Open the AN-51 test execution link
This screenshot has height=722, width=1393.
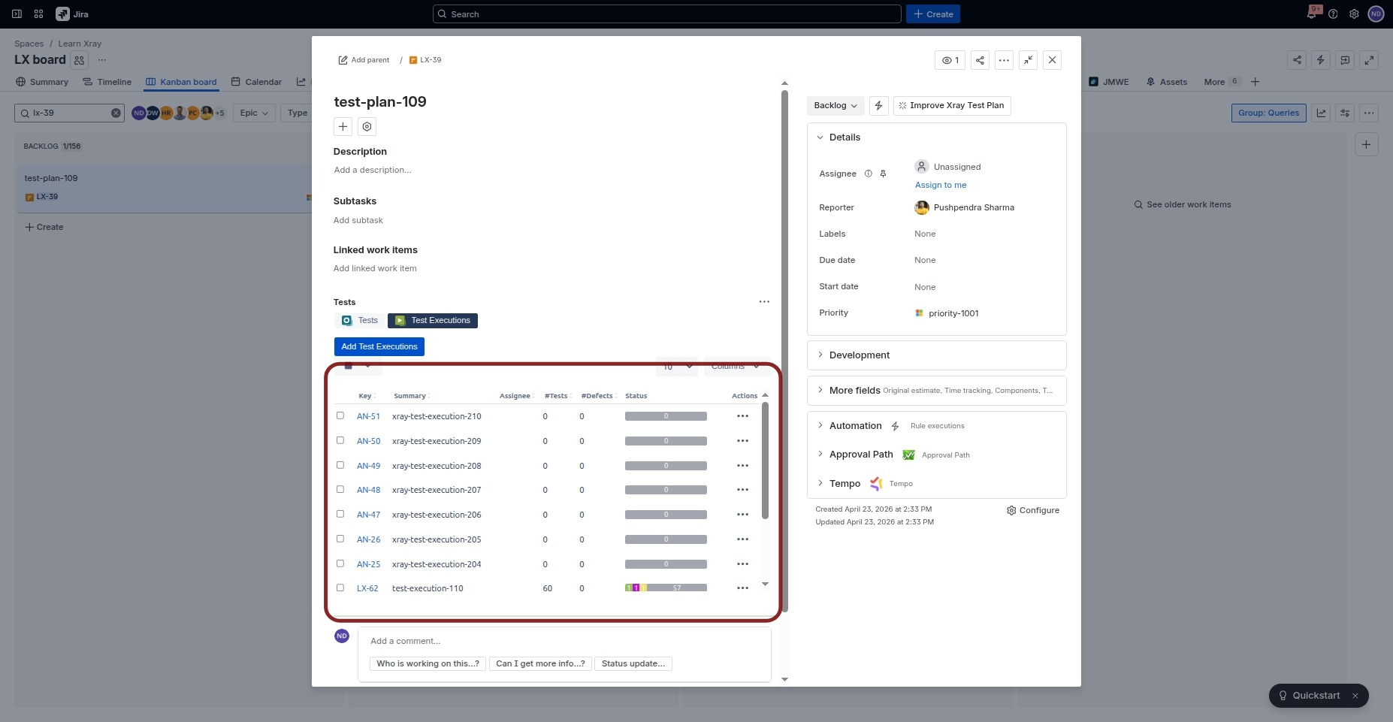(368, 416)
